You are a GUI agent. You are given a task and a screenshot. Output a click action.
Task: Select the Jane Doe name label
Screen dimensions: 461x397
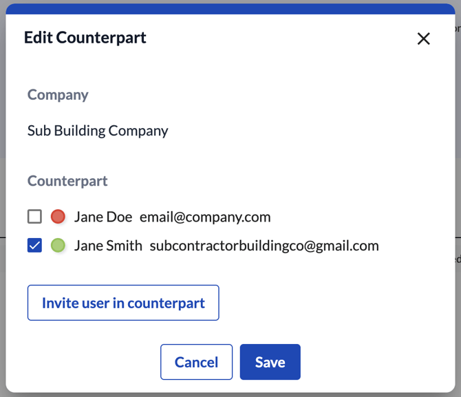[103, 217]
